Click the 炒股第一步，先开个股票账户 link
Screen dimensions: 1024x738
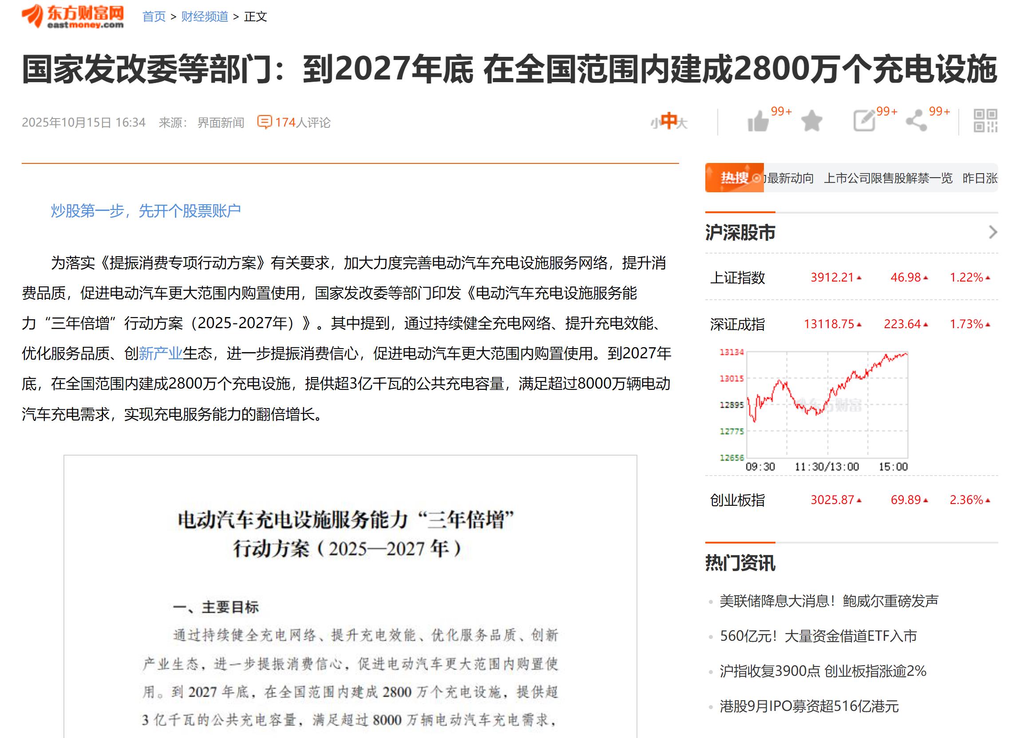tap(146, 211)
